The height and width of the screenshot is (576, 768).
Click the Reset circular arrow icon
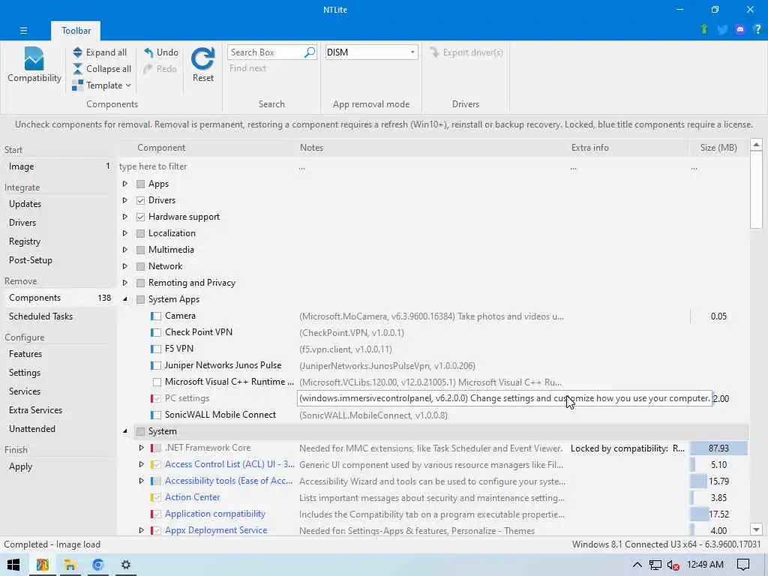click(x=202, y=58)
